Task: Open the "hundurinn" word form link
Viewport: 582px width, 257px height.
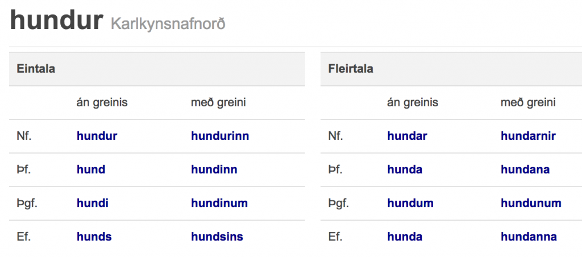Action: [220, 136]
